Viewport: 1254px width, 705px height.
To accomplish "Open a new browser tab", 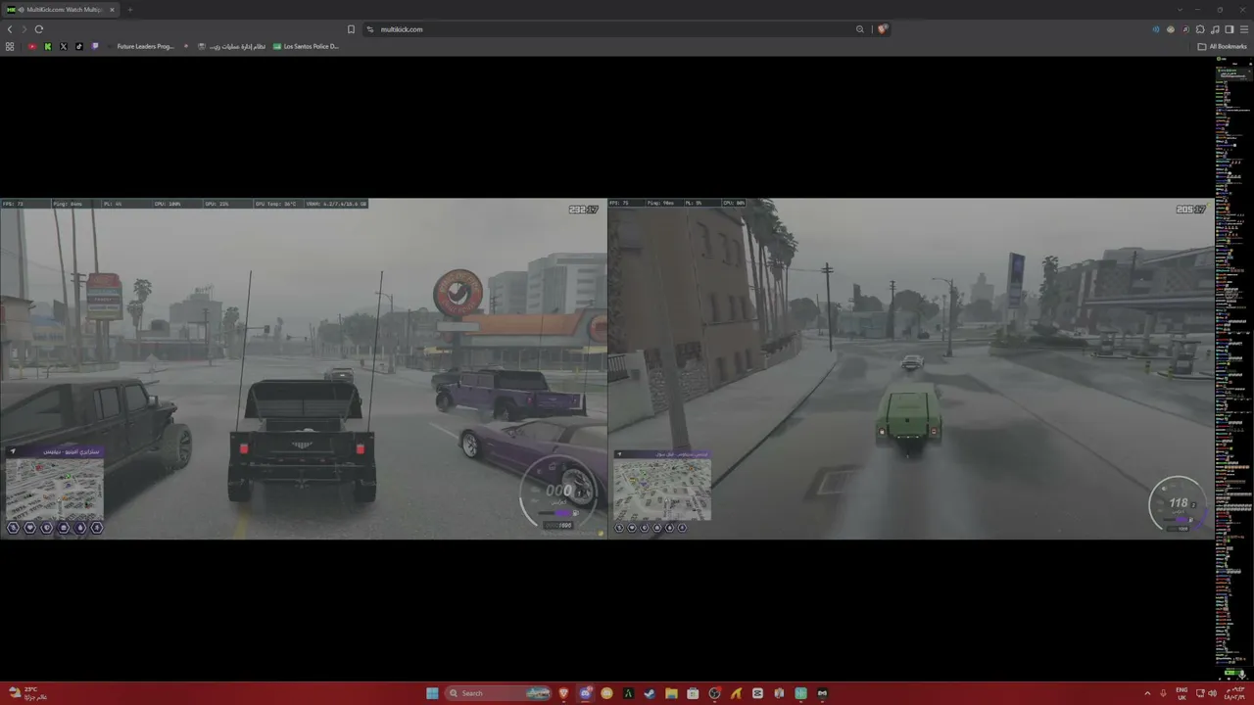I will pyautogui.click(x=129, y=10).
